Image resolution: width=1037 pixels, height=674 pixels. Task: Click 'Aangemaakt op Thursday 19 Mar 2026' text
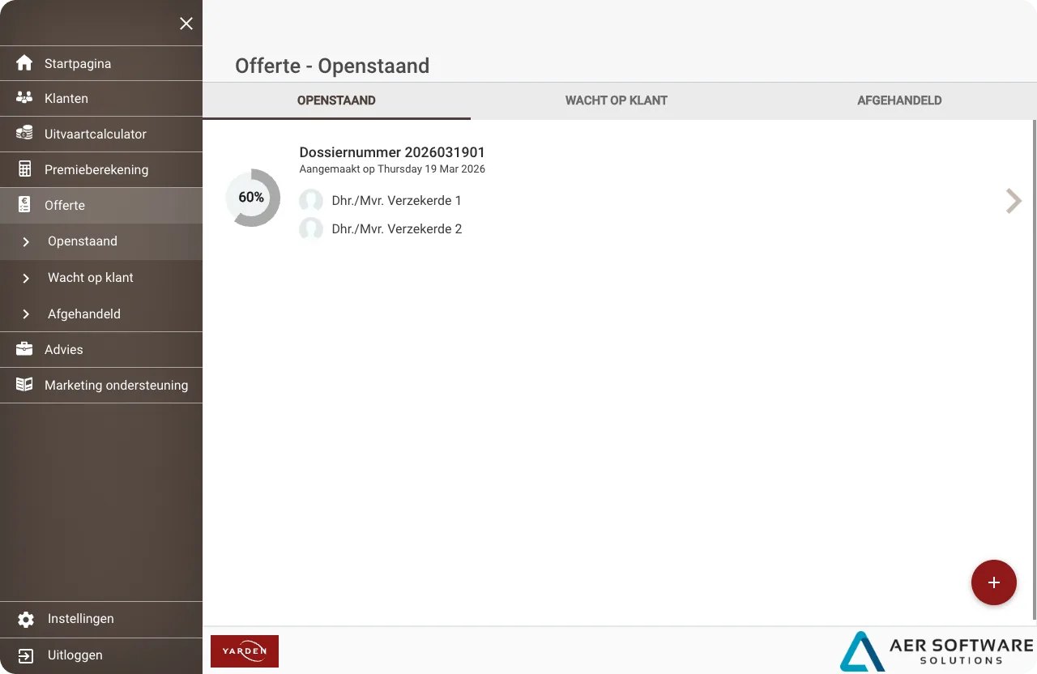click(x=392, y=169)
